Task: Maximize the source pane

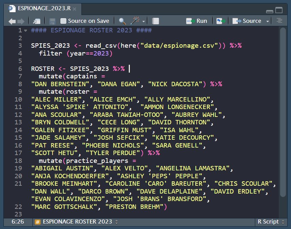Action: pyautogui.click(x=279, y=10)
